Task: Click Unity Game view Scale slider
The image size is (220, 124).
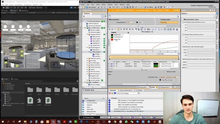Action: tap(42, 13)
